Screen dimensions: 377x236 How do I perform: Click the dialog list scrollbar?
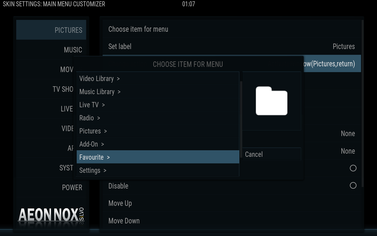[241, 115]
